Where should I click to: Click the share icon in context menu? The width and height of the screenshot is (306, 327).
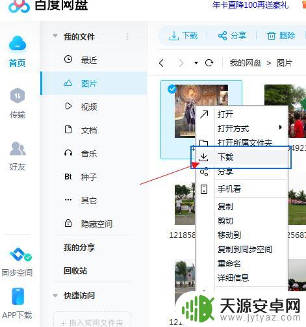click(x=204, y=172)
